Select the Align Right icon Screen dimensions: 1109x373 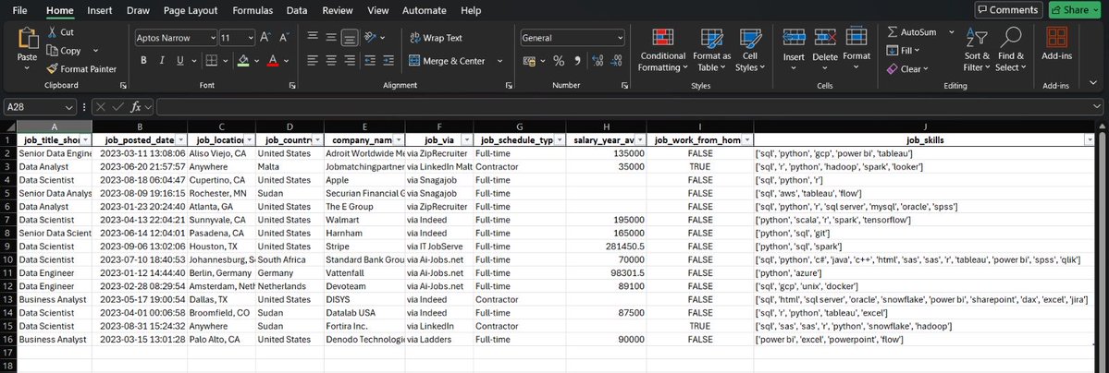(348, 61)
